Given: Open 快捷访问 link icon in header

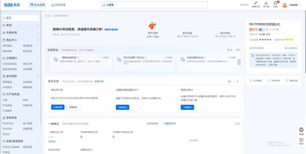Looking at the screenshot, I should (x=256, y=3).
